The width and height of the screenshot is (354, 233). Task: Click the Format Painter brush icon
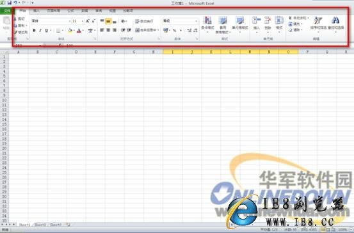click(x=15, y=32)
